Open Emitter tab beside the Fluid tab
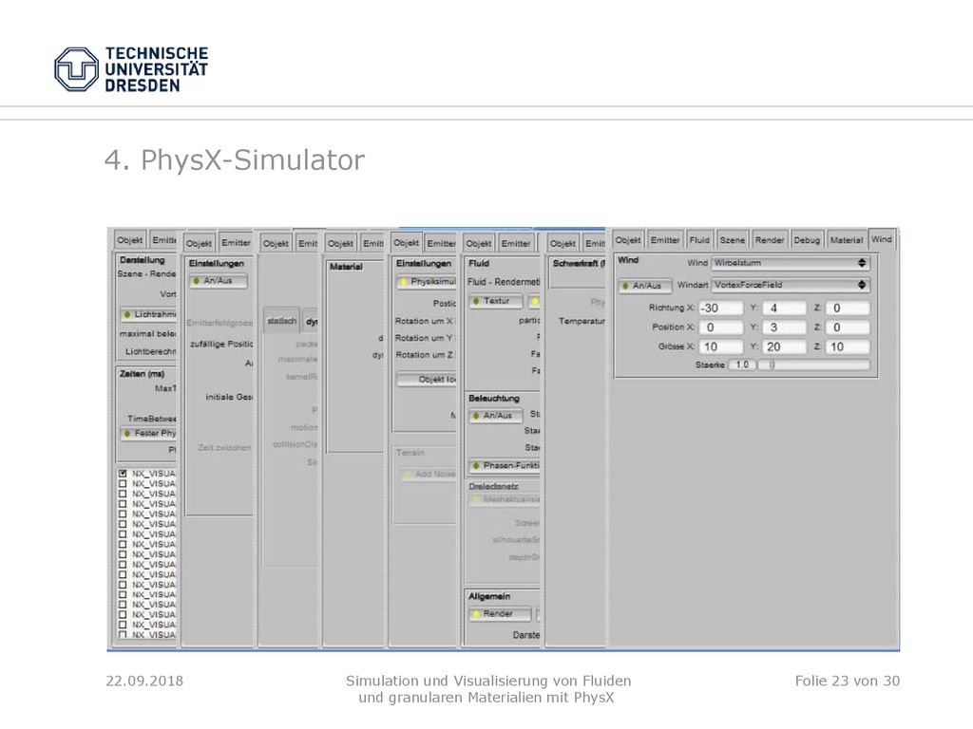This screenshot has height=729, width=973. tap(665, 240)
